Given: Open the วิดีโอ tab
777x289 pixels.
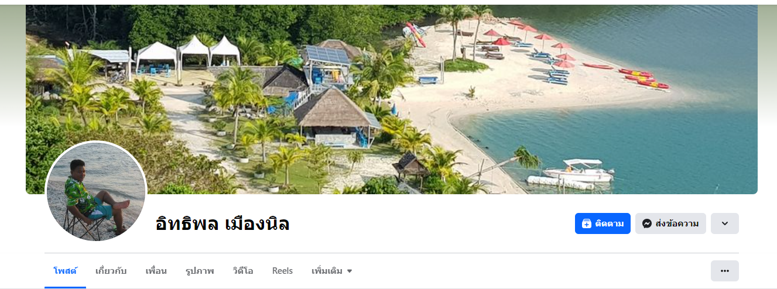Looking at the screenshot, I should (x=243, y=271).
